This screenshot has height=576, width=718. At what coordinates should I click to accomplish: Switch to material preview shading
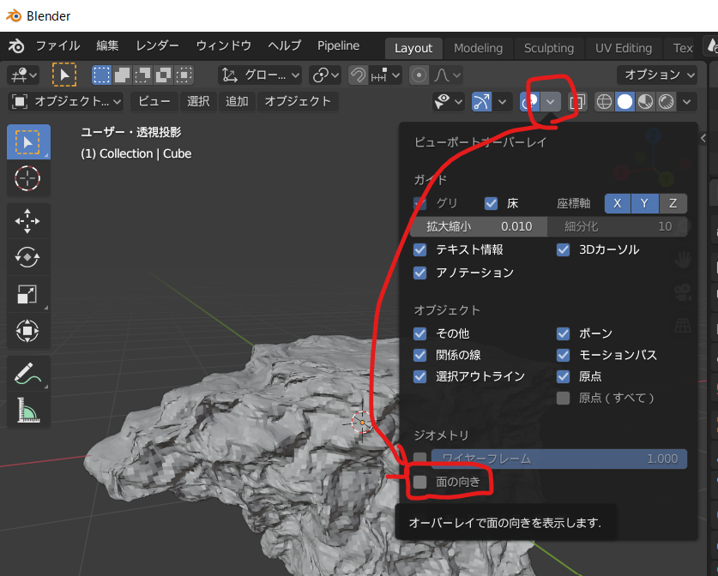coord(646,101)
